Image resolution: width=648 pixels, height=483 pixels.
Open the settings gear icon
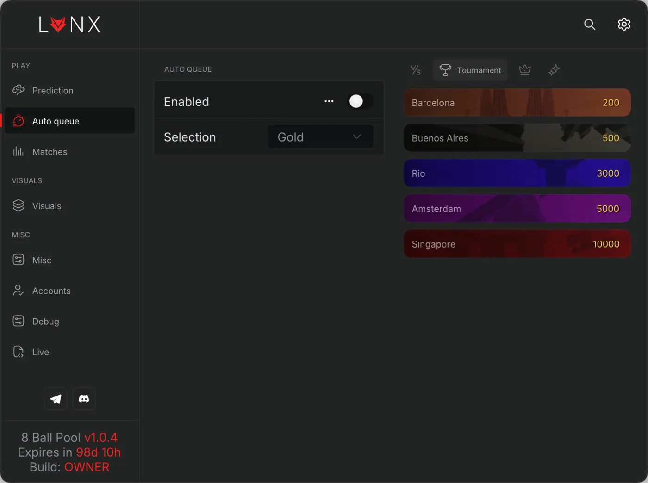[624, 24]
